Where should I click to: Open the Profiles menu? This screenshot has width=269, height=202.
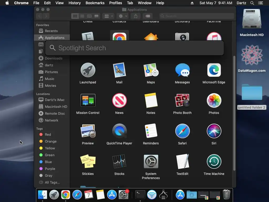116,3
